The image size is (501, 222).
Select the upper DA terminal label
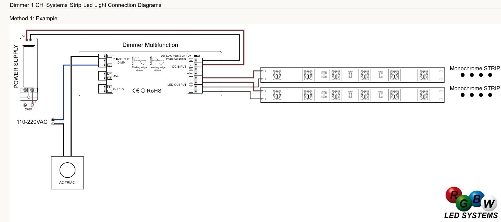coord(110,74)
